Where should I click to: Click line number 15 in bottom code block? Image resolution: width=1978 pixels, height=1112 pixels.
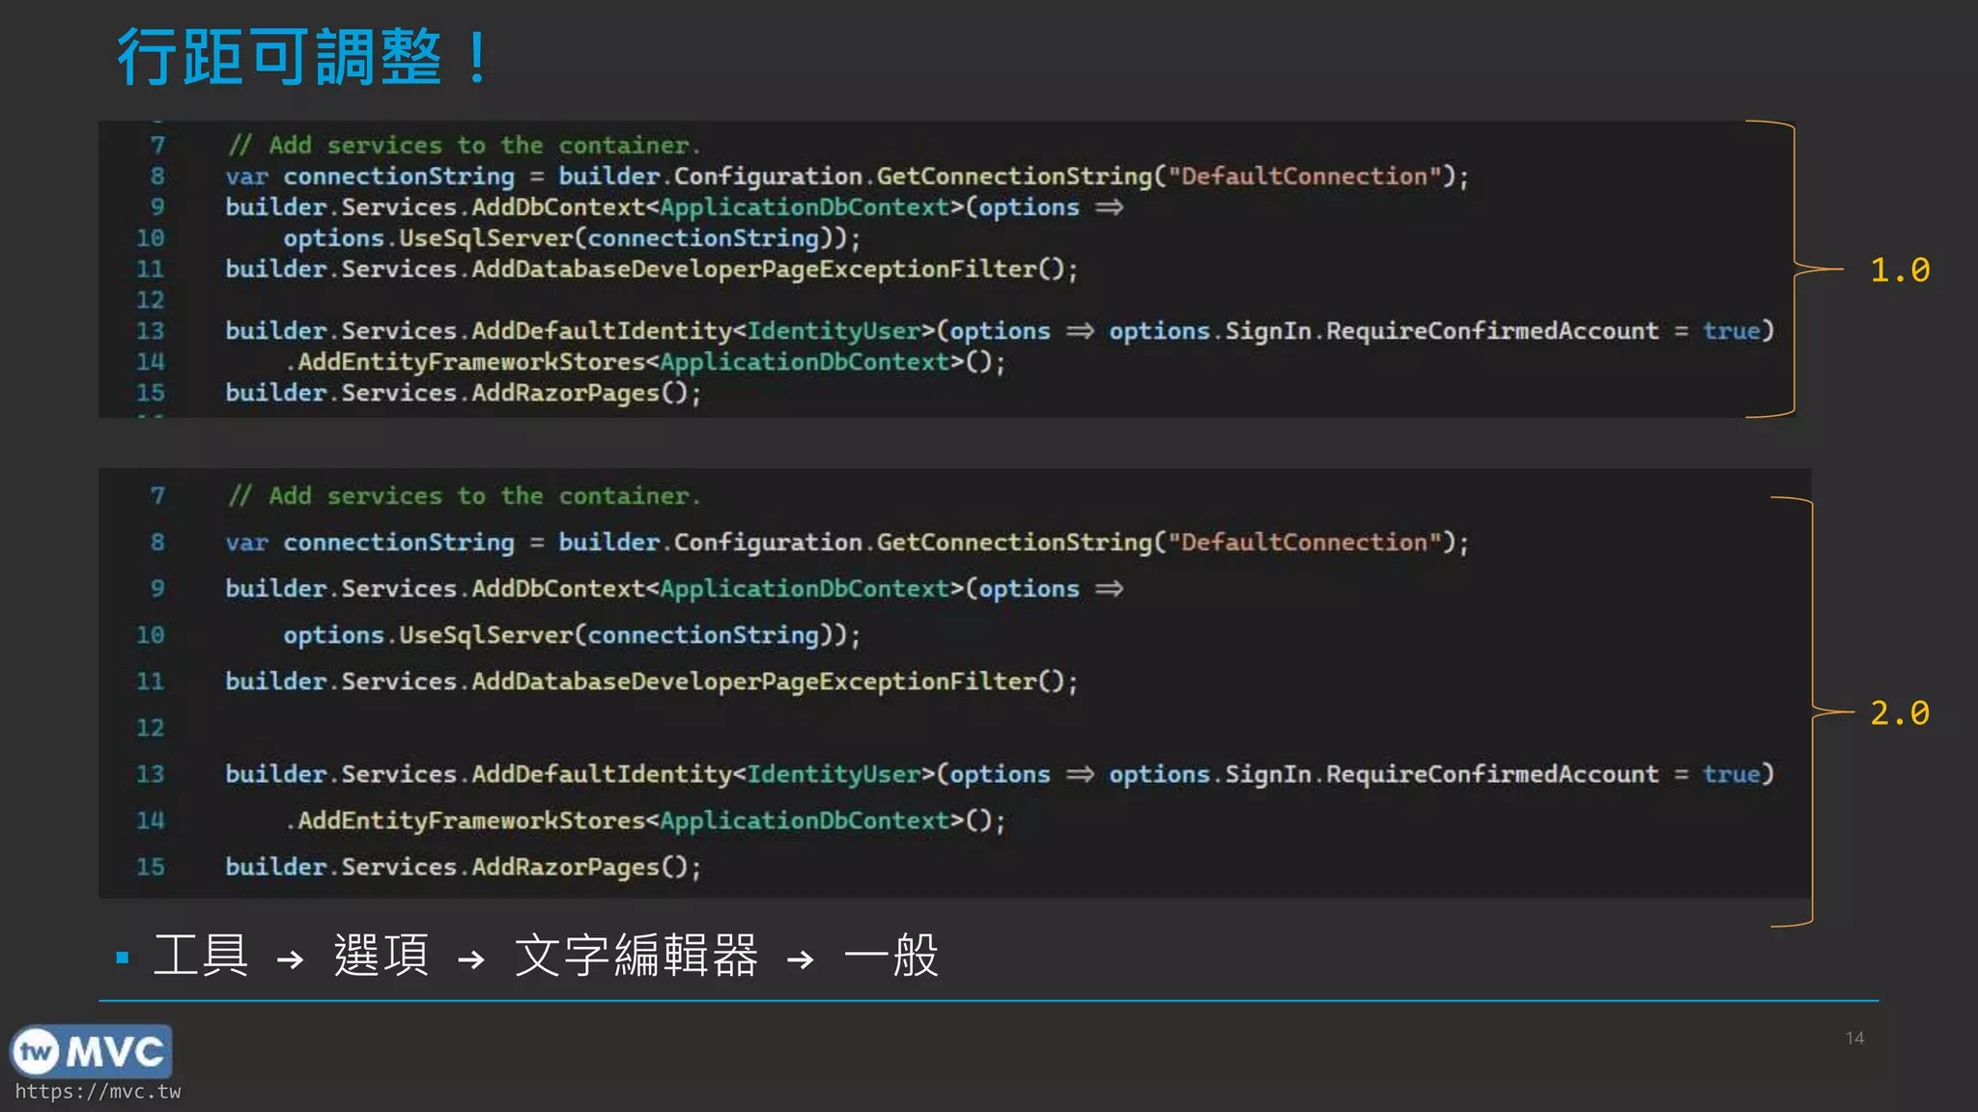[150, 867]
